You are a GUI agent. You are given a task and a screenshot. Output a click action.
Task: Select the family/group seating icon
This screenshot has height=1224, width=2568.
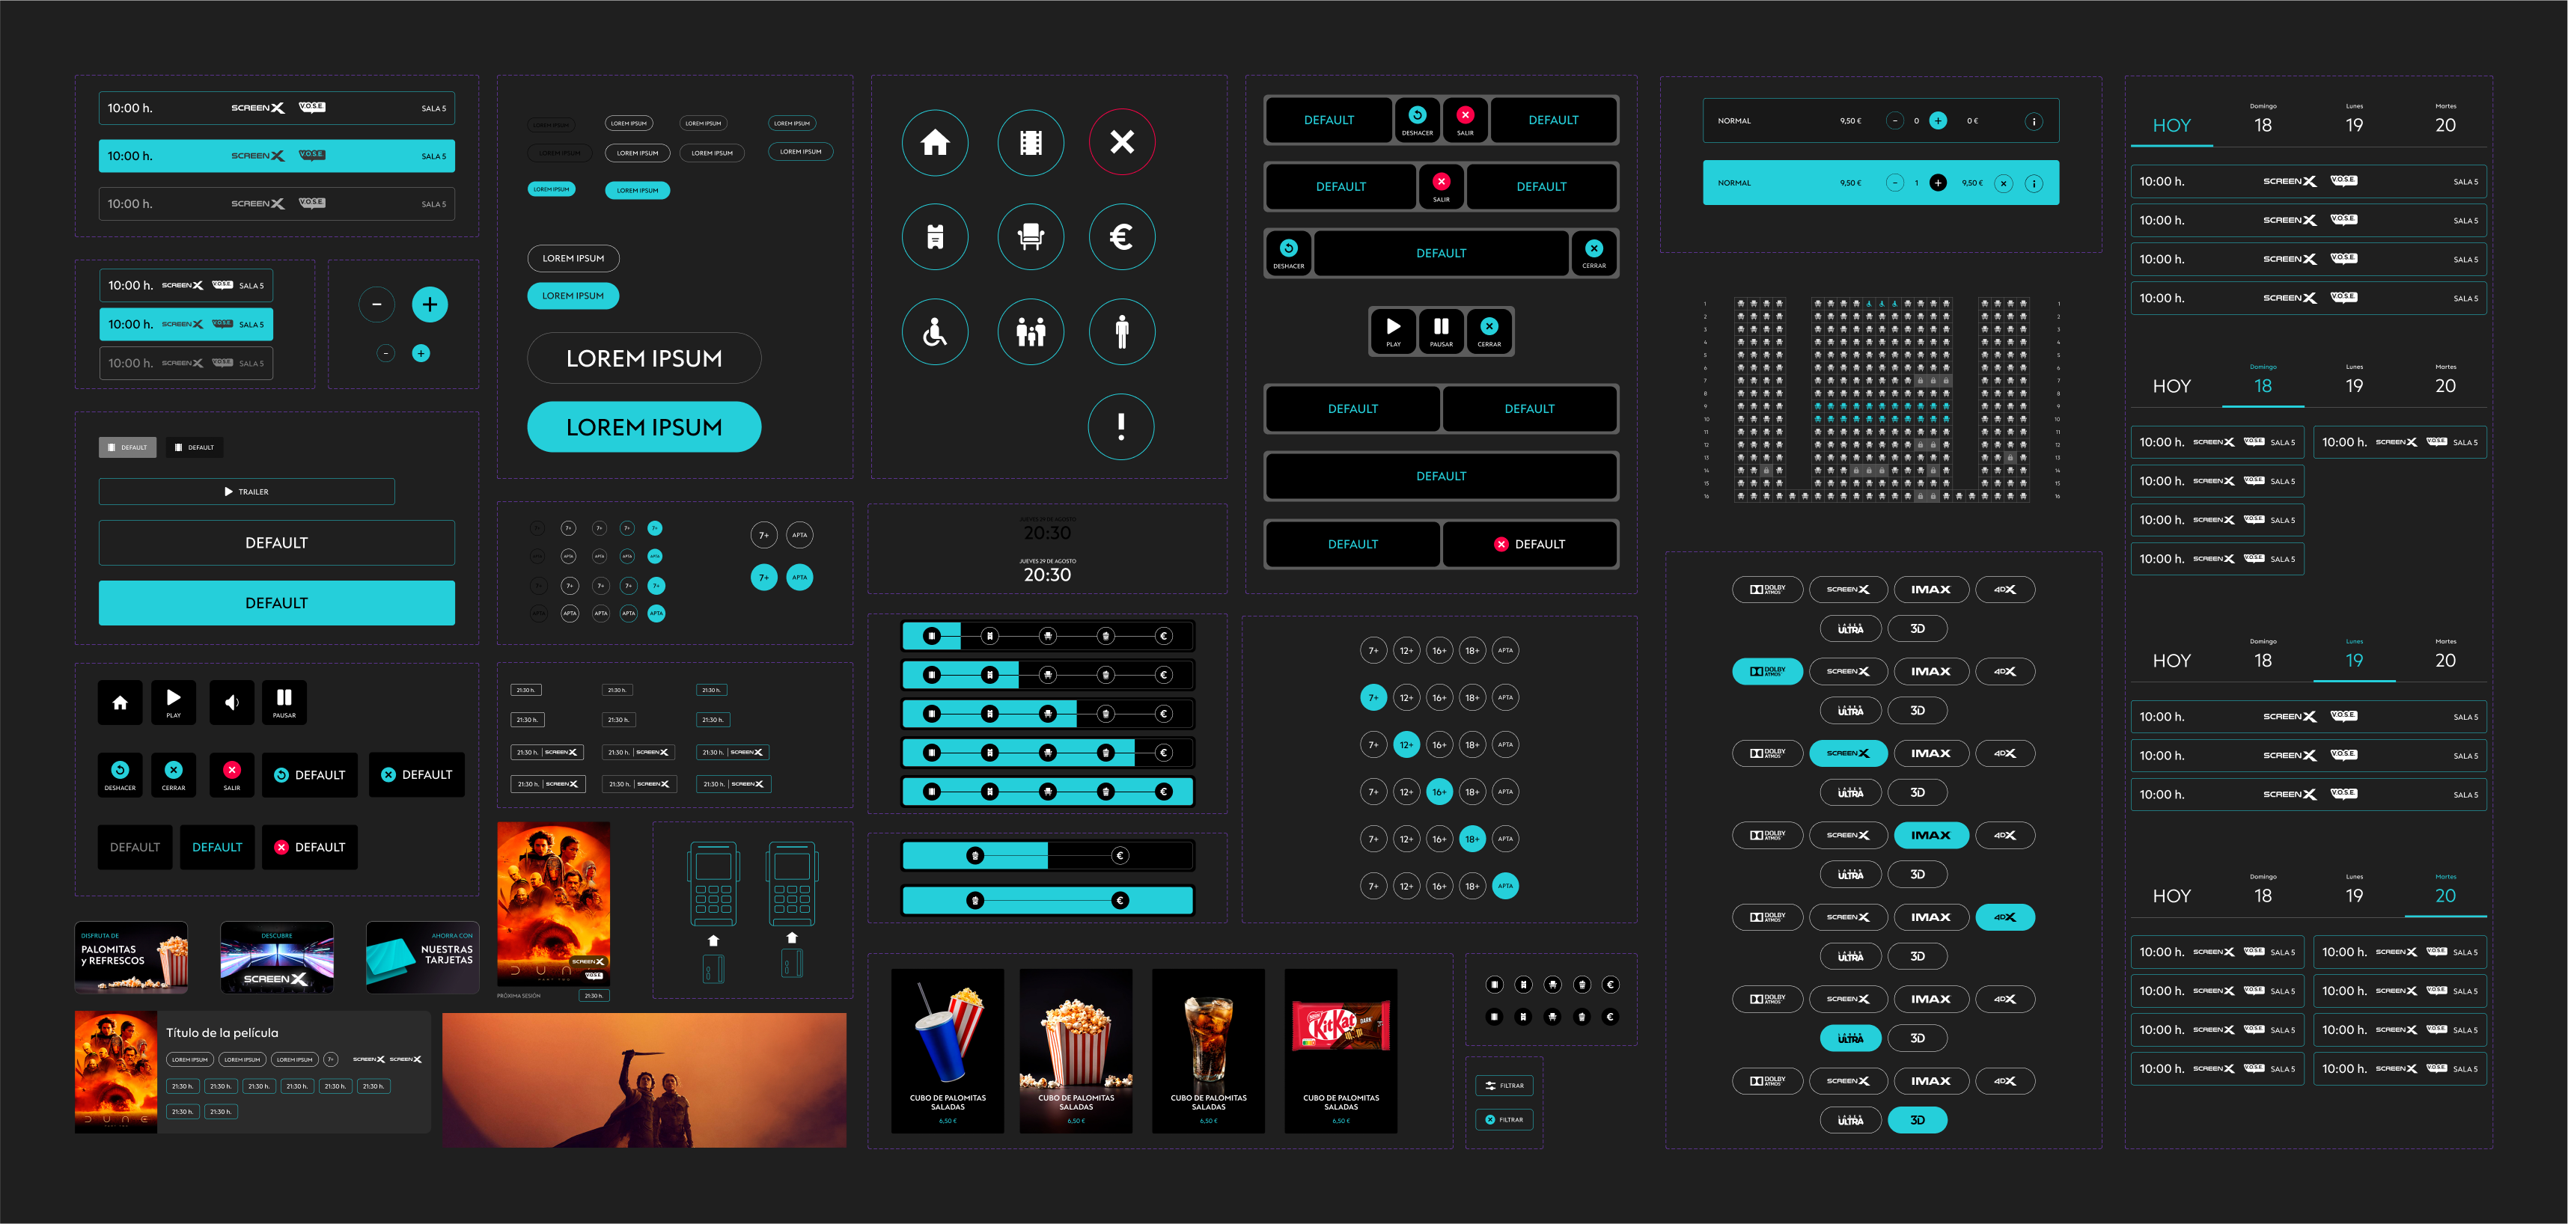1032,332
